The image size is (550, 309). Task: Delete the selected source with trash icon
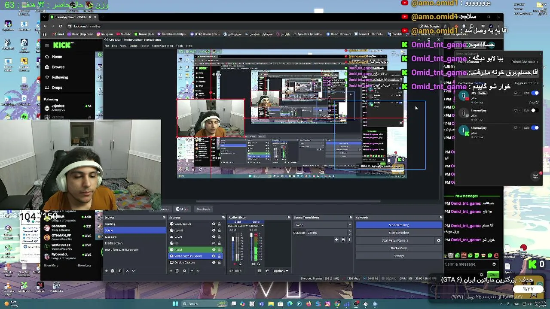pos(177,271)
